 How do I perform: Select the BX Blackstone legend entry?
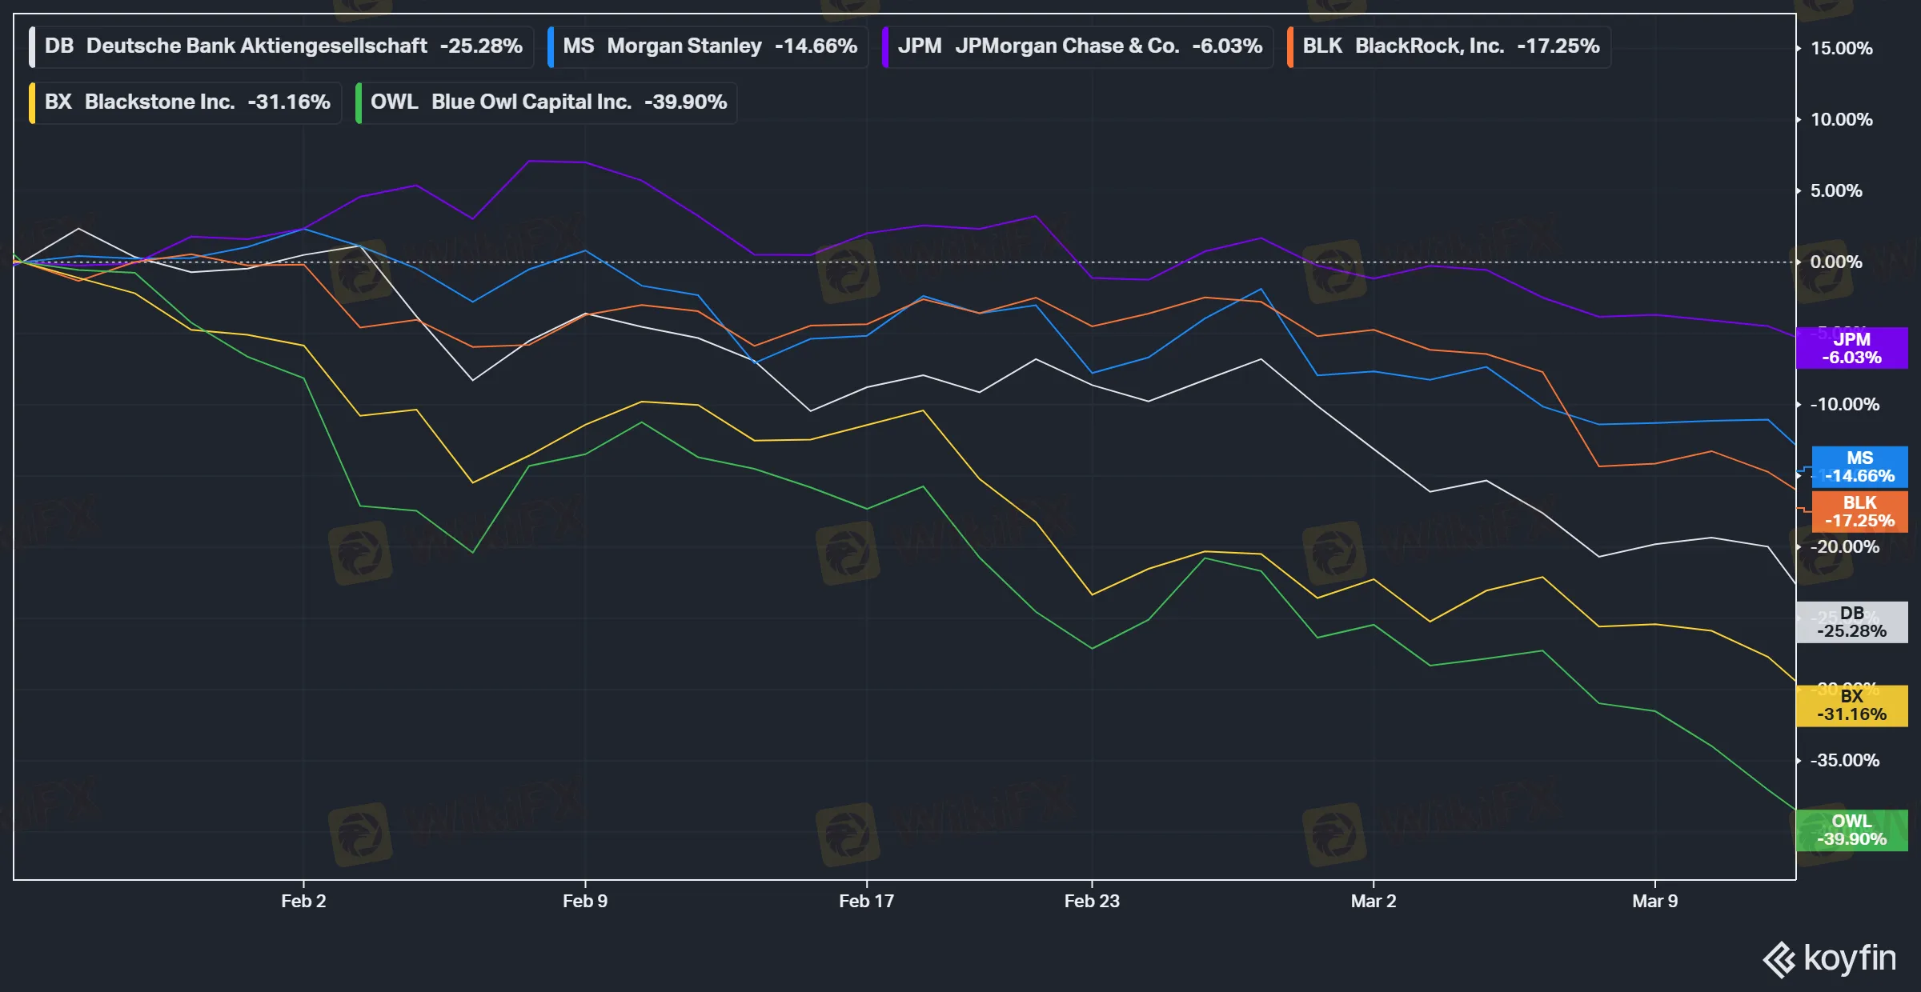tap(182, 102)
